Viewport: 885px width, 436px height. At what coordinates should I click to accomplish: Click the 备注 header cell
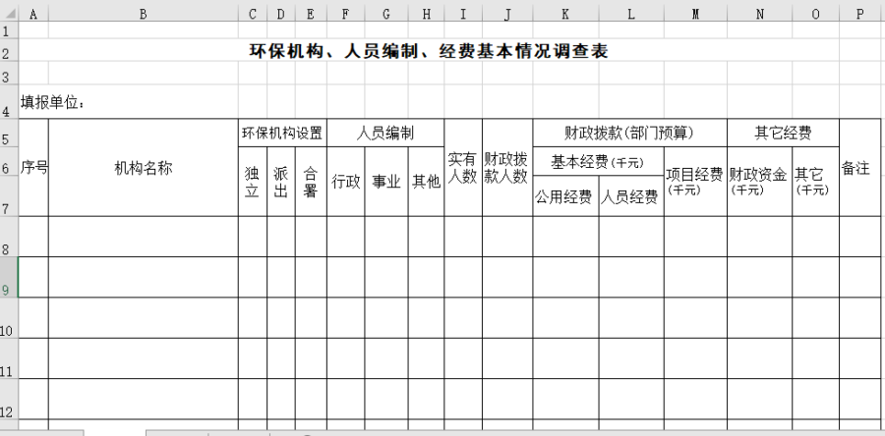click(x=859, y=168)
